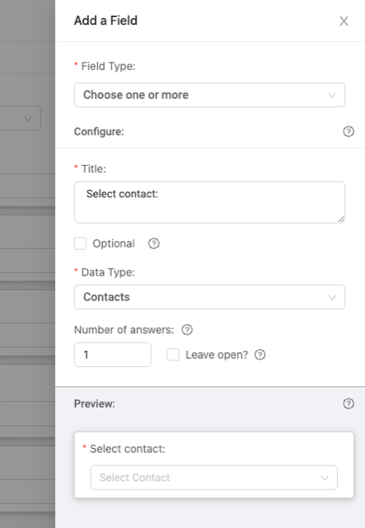Click the chevron in the Select Contact preview box
This screenshot has width=365, height=528.
(x=325, y=478)
